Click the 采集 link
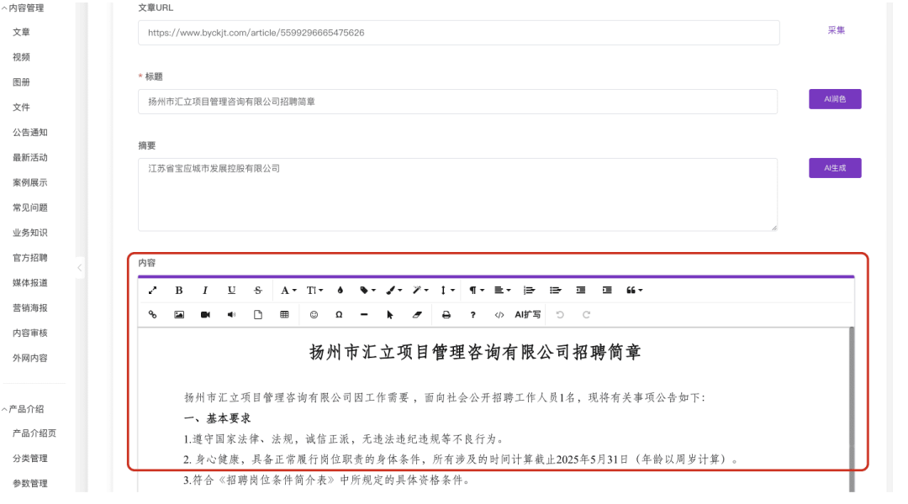This screenshot has height=504, width=908. 836,30
